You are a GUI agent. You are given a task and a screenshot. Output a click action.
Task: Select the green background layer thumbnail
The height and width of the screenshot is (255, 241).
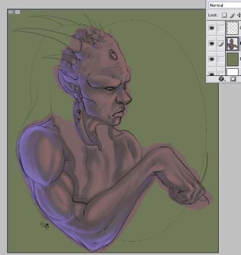(233, 59)
